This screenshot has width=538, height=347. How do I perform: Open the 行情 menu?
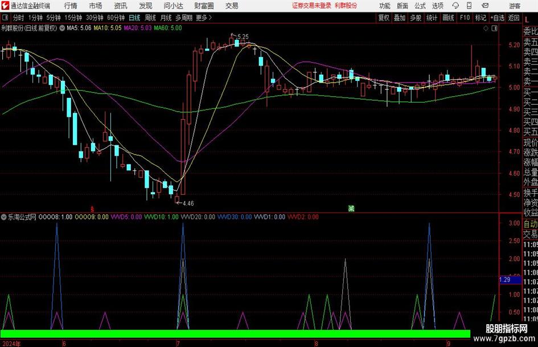(71, 6)
